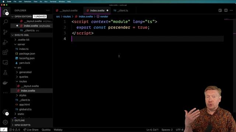The height and width of the screenshot is (132, 236).
Task: Select _client.ts in Open Editors
Action: click(x=32, y=30)
